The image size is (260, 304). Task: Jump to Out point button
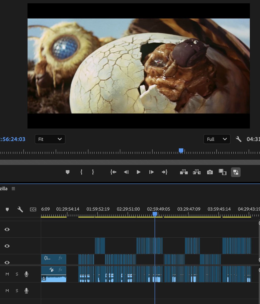(165, 172)
